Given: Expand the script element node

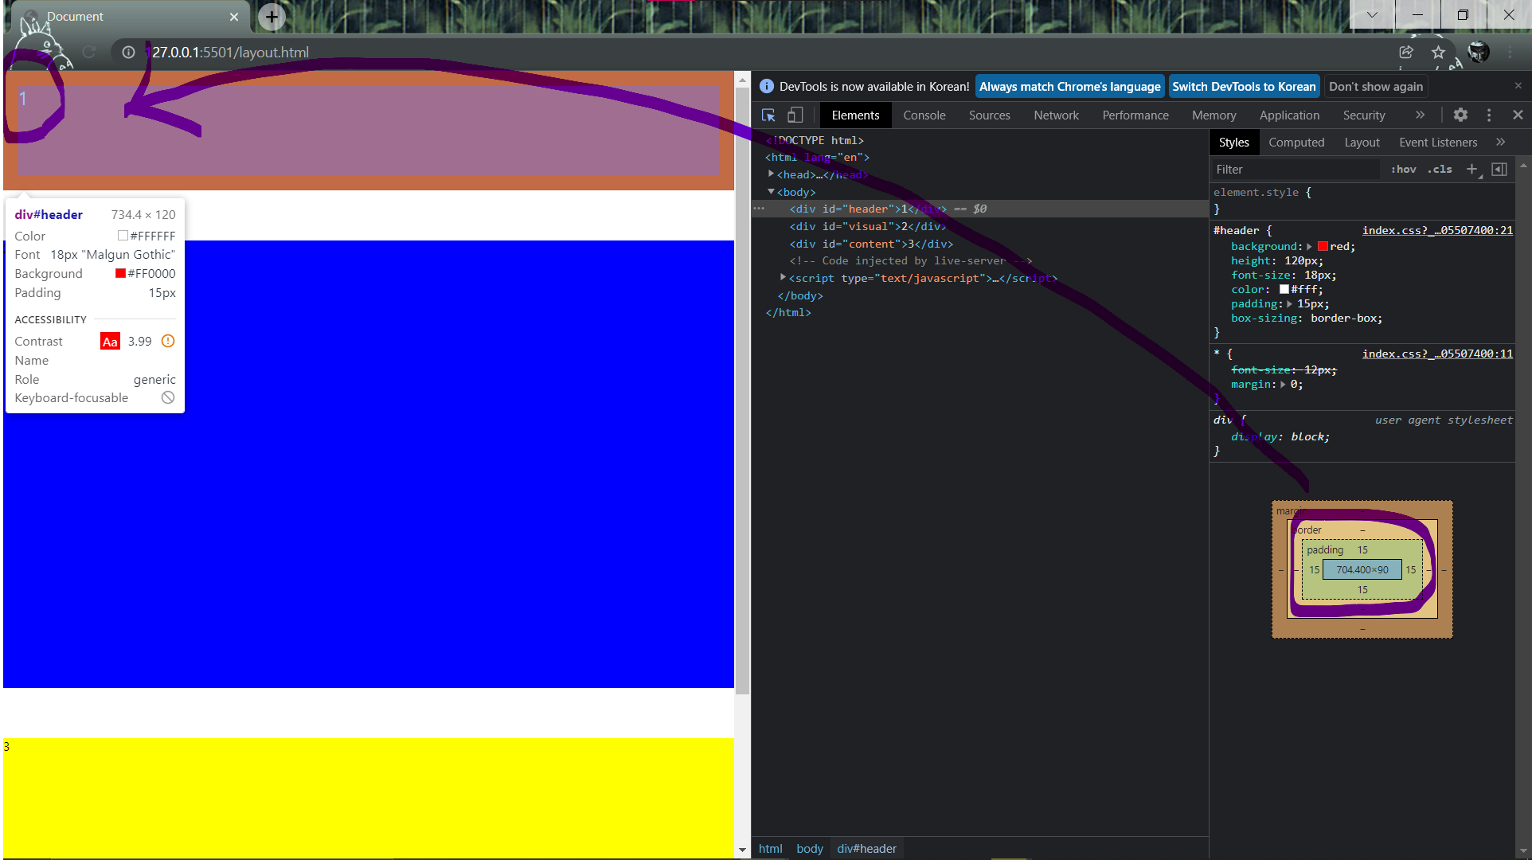Looking at the screenshot, I should pyautogui.click(x=783, y=278).
